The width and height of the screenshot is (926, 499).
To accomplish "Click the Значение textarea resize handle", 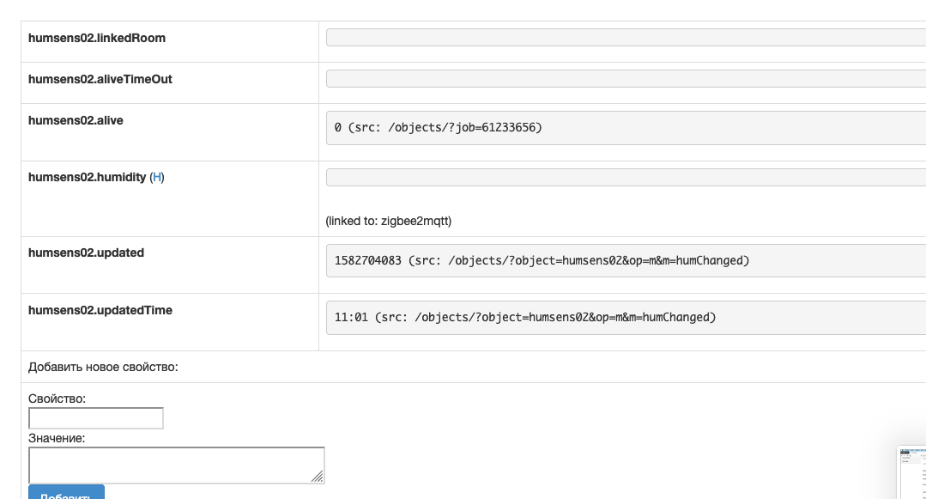I will click(x=318, y=477).
